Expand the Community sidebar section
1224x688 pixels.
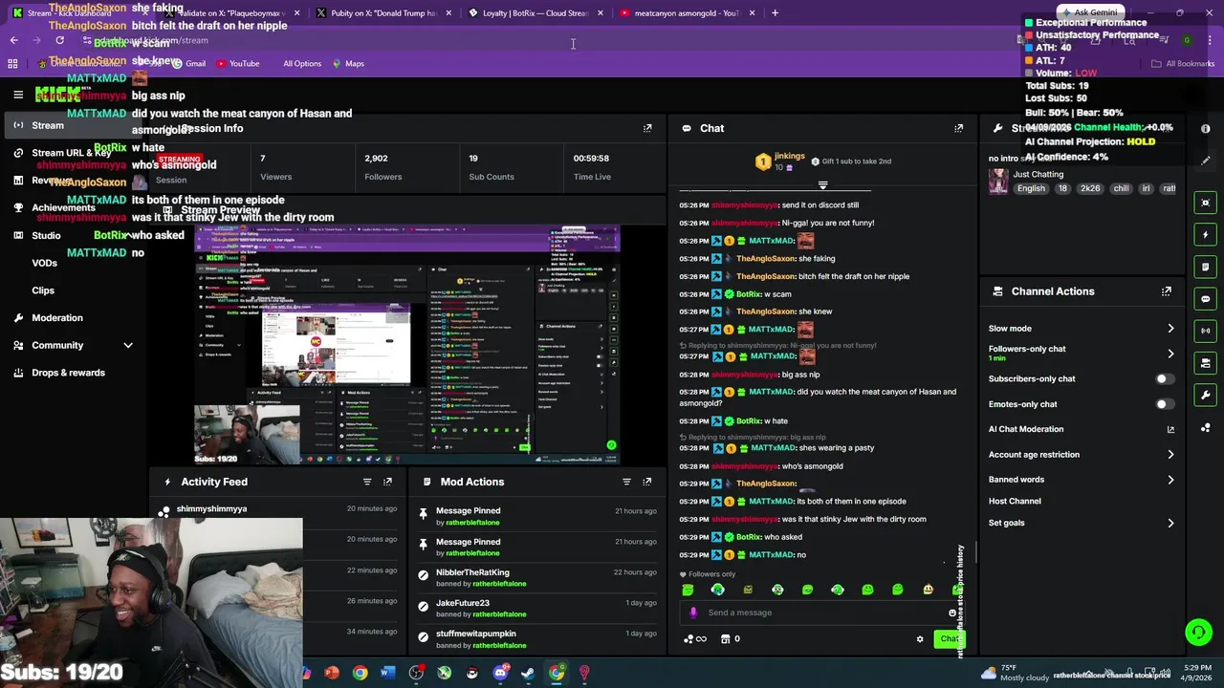point(128,345)
